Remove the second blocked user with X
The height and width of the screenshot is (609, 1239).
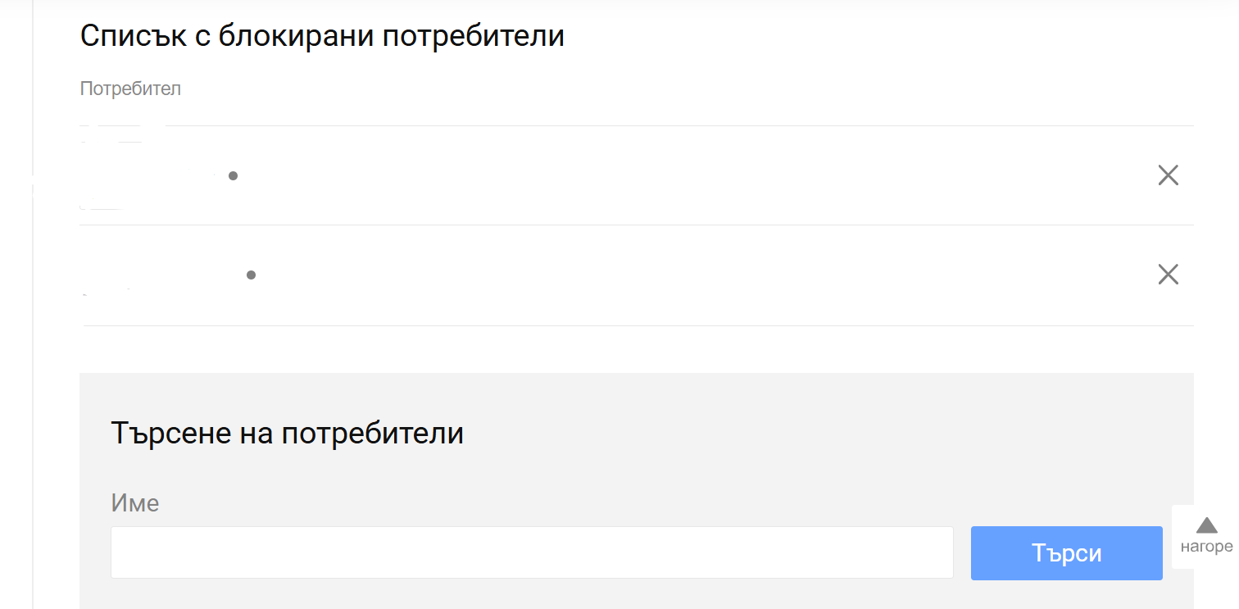pos(1168,274)
